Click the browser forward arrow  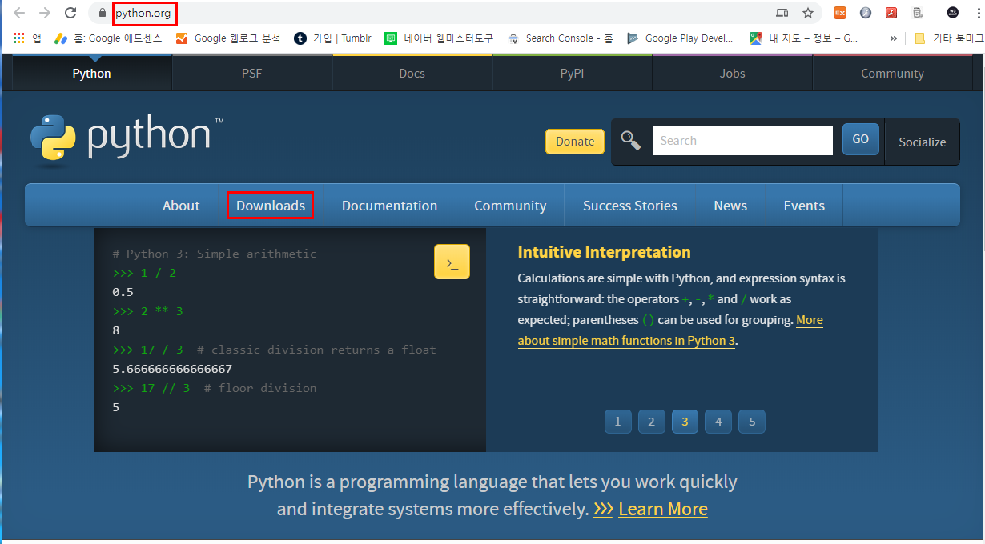(45, 13)
